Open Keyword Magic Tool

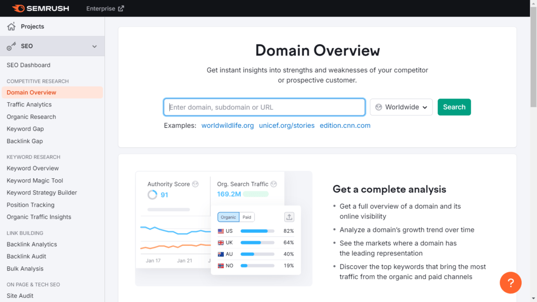(x=35, y=180)
